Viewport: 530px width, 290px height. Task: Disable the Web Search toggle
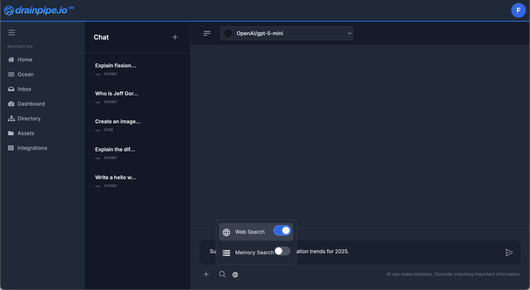(x=282, y=231)
